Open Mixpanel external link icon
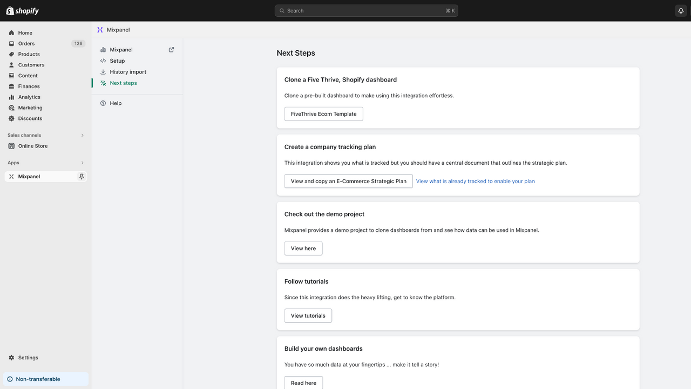This screenshot has width=691, height=389. 172,50
